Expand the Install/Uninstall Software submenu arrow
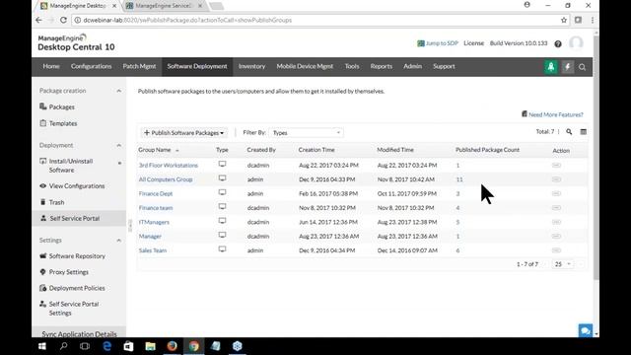631x355 pixels. pos(119,163)
